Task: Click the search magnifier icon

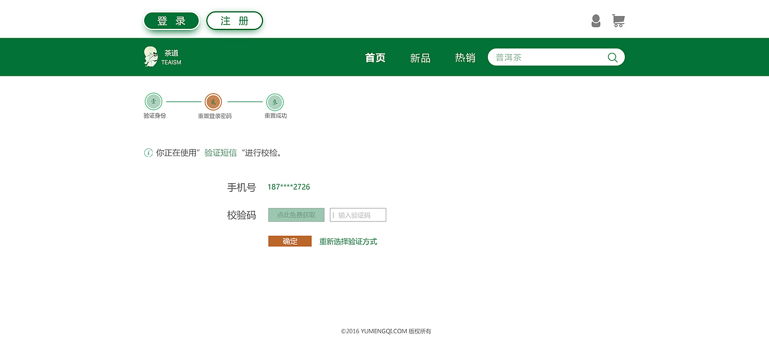Action: [612, 58]
